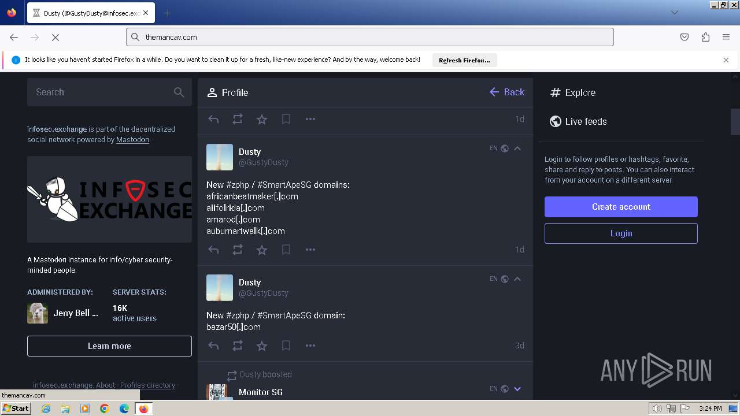Image resolution: width=740 pixels, height=416 pixels.
Task: Open Internet Explorer from taskbar
Action: [x=46, y=408]
